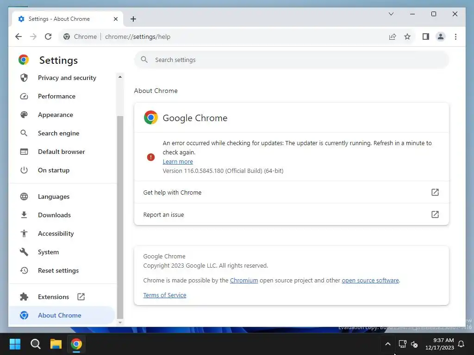Click the sidebar scroll down arrow

point(120,322)
